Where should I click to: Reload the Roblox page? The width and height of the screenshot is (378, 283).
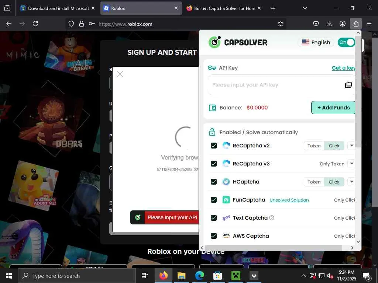35,24
